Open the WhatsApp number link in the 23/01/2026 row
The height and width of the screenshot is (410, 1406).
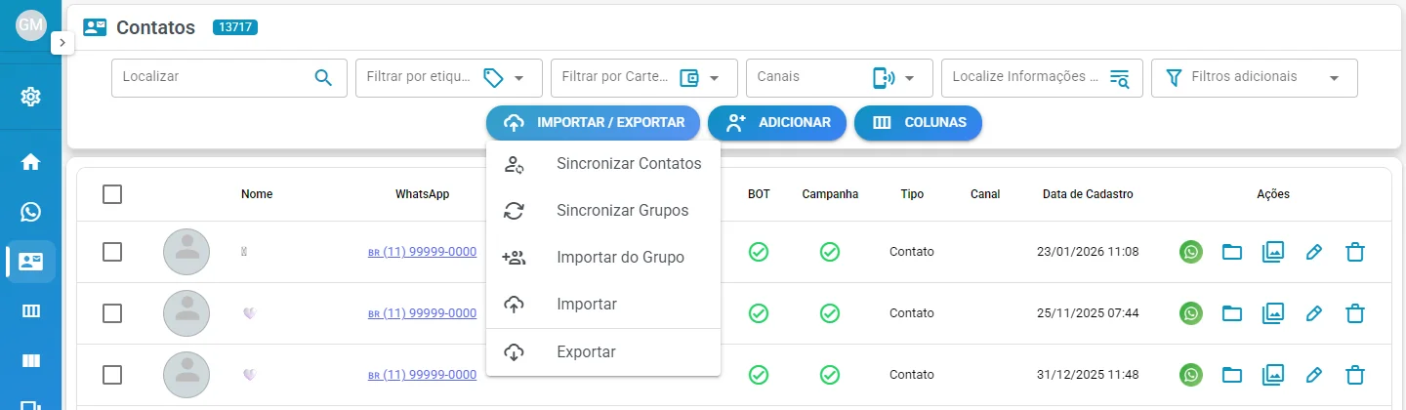click(x=422, y=252)
